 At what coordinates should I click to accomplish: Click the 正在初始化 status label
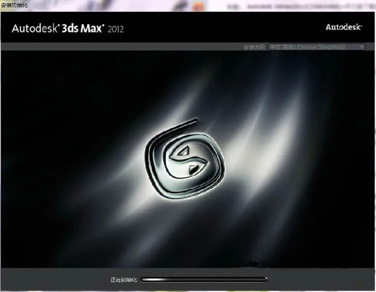pyautogui.click(x=124, y=280)
